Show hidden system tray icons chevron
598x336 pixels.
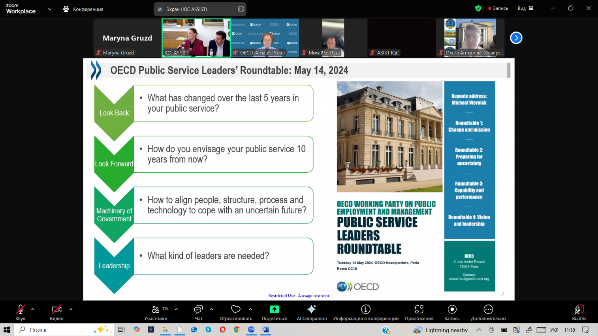pyautogui.click(x=479, y=330)
